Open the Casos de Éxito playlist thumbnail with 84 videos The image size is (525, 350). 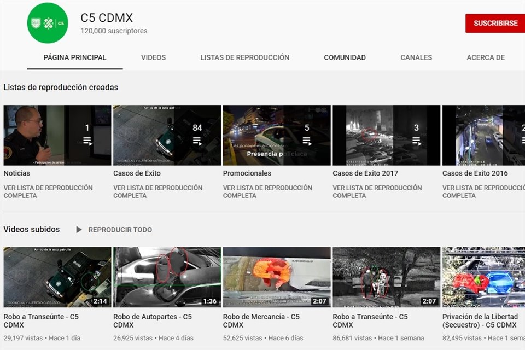tap(167, 135)
